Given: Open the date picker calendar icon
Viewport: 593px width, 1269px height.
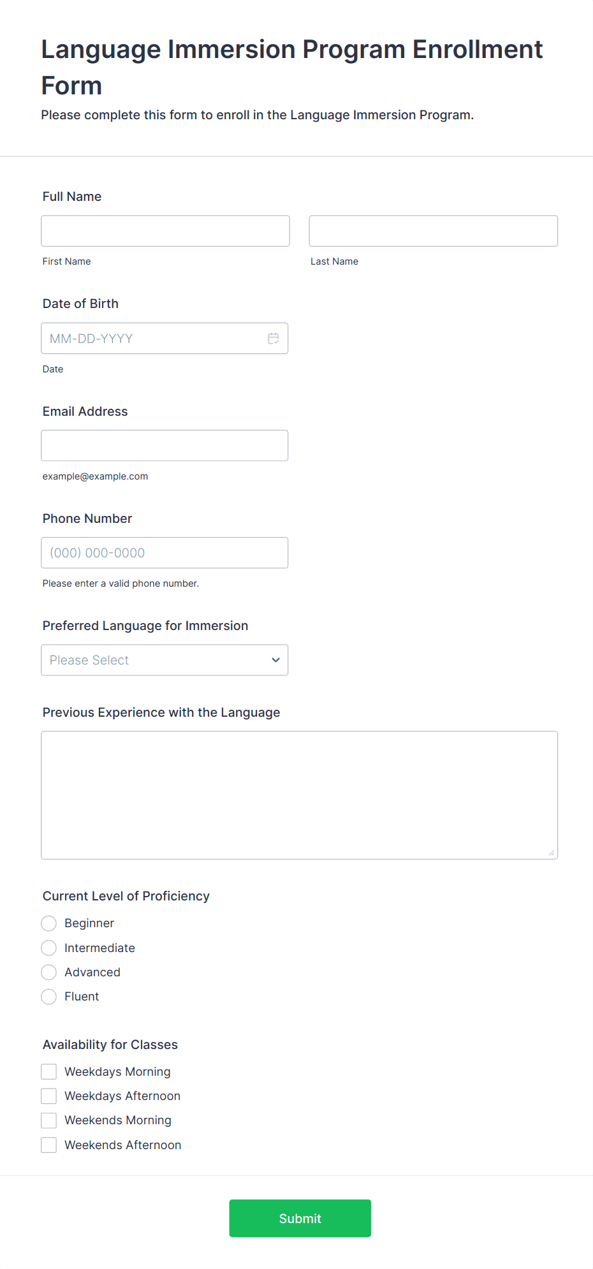Looking at the screenshot, I should (274, 339).
